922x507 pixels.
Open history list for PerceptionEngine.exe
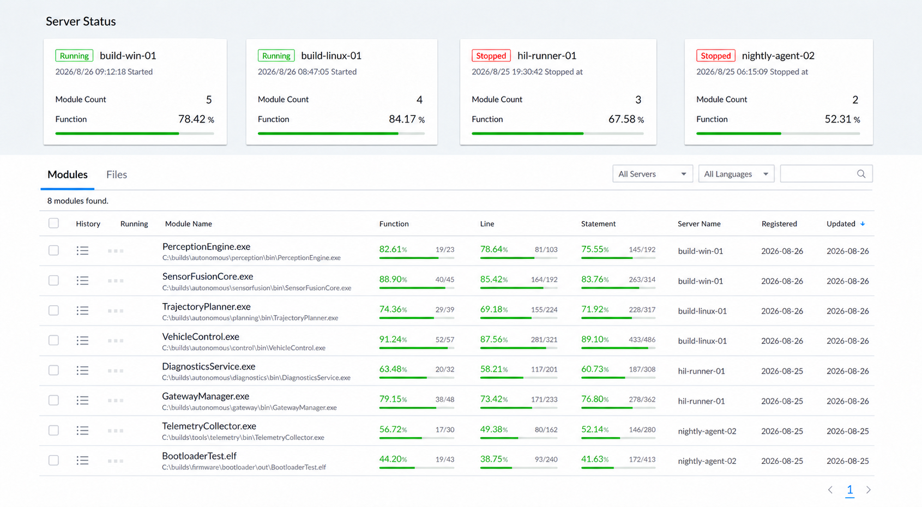[x=82, y=251]
